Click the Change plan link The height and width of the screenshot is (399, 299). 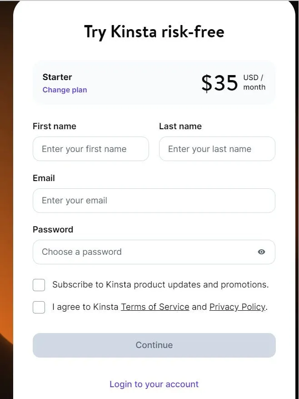tap(65, 90)
